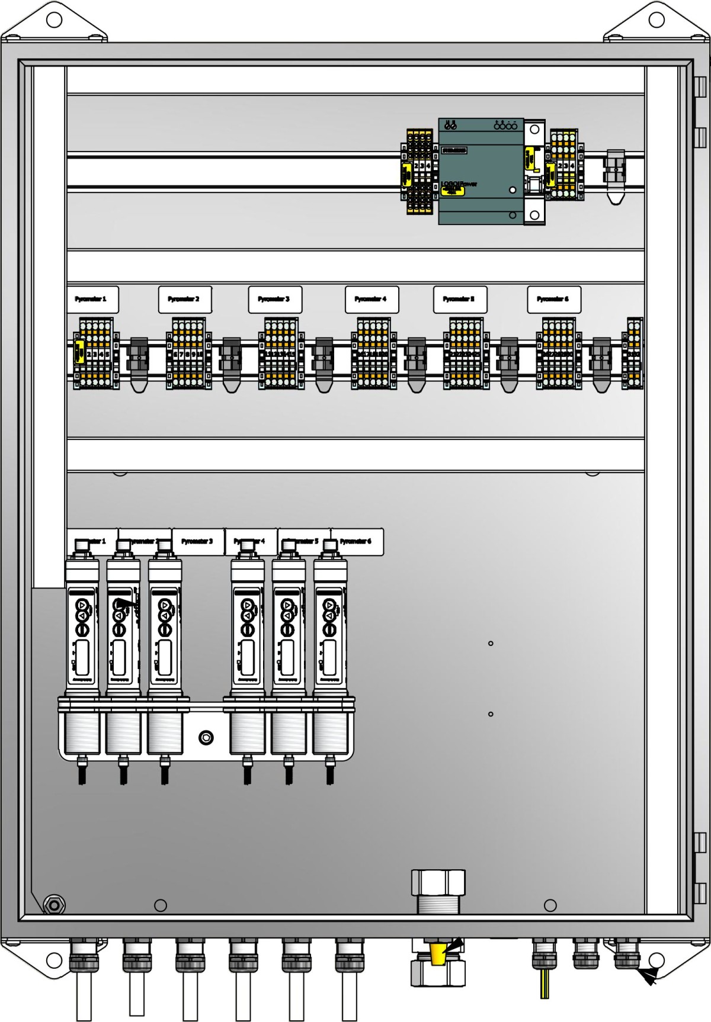Image resolution: width=711 pixels, height=1022 pixels.
Task: Click terminal block under Pyrometer 5 label
Action: click(466, 354)
